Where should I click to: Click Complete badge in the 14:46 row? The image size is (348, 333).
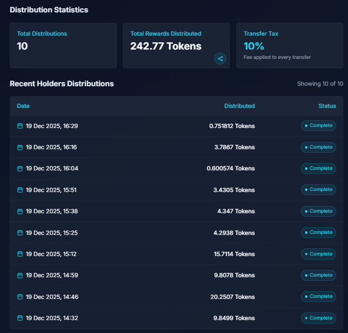[x=319, y=297]
